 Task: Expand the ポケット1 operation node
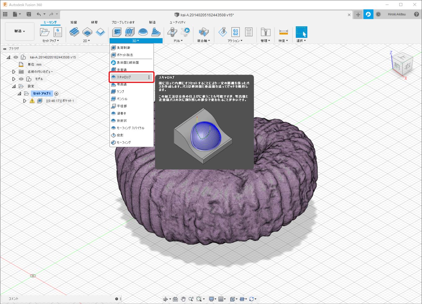click(x=25, y=101)
